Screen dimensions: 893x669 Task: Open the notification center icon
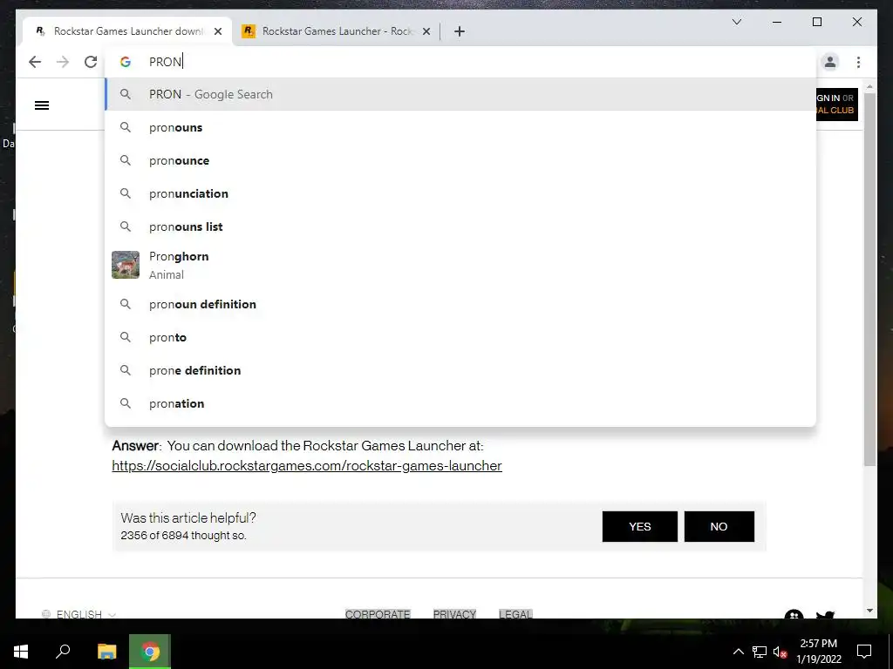[x=864, y=652]
